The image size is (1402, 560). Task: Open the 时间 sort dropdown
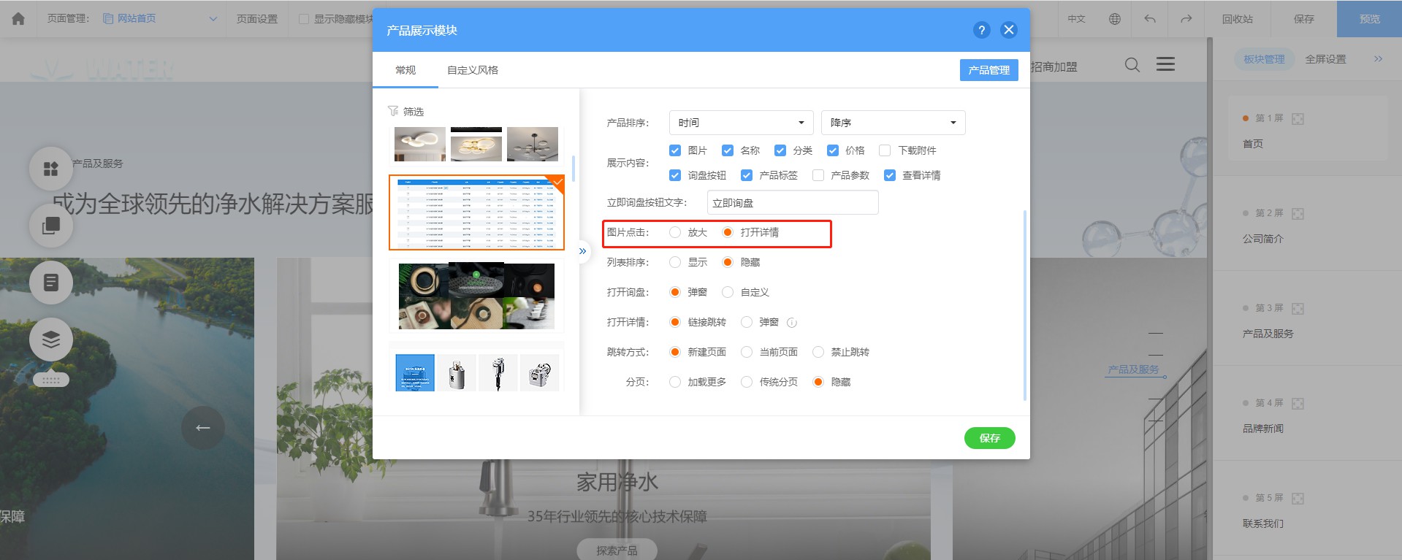click(x=741, y=123)
